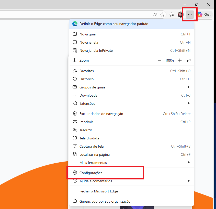Click the Ctrl+Shift+Delete shortcut text
The image size is (216, 209).
[x=177, y=114]
